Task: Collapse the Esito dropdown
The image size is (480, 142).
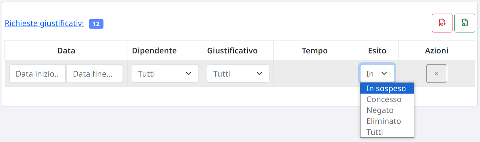Action: tap(377, 73)
